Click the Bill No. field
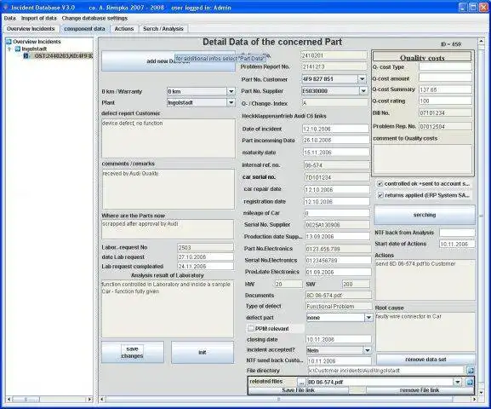This screenshot has width=491, height=409. coord(445,112)
